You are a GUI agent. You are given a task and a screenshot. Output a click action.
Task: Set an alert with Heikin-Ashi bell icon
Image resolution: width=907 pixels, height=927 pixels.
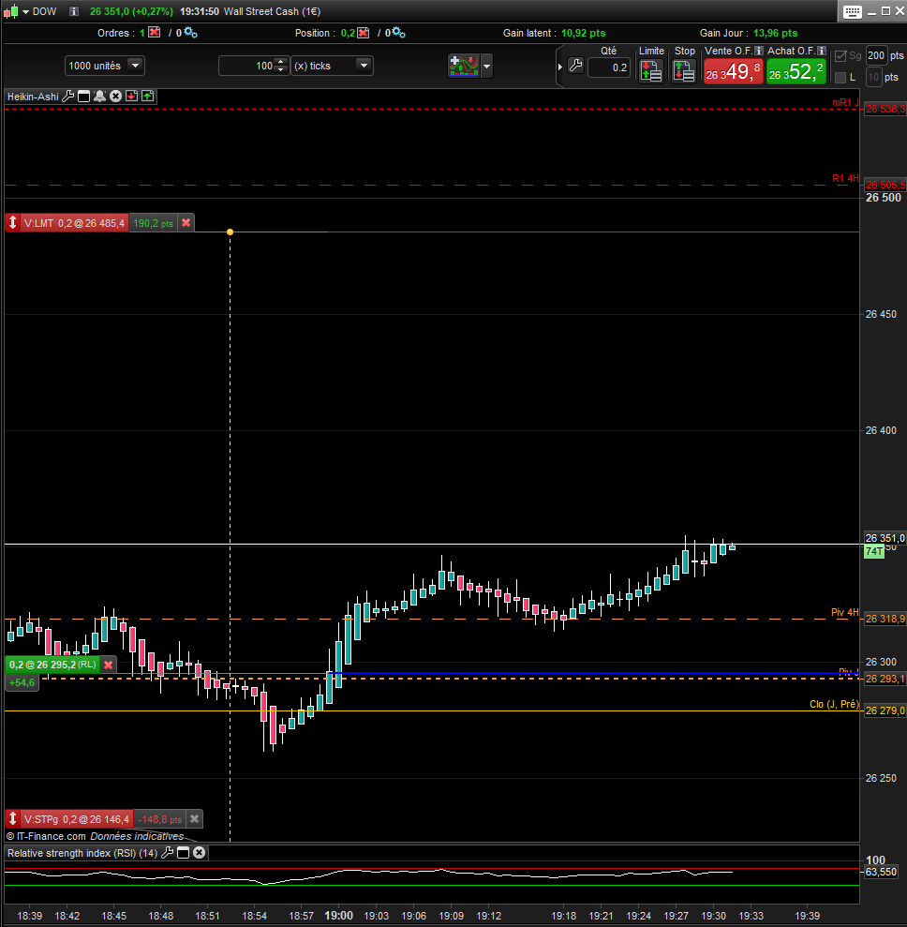click(x=100, y=97)
